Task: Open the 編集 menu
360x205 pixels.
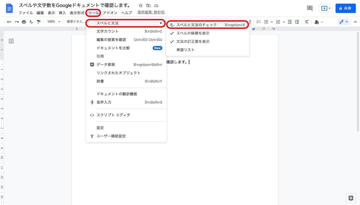Action: tap(40, 13)
